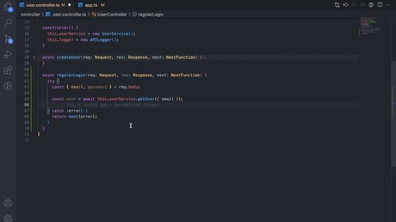The image size is (396, 222).
Task: Open the GitLens view in activity bar
Action: coord(8,86)
